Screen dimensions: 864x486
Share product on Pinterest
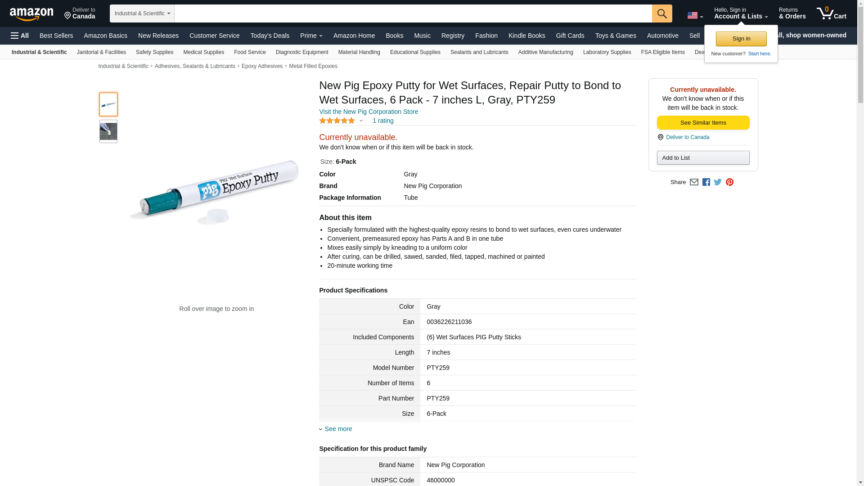click(729, 182)
